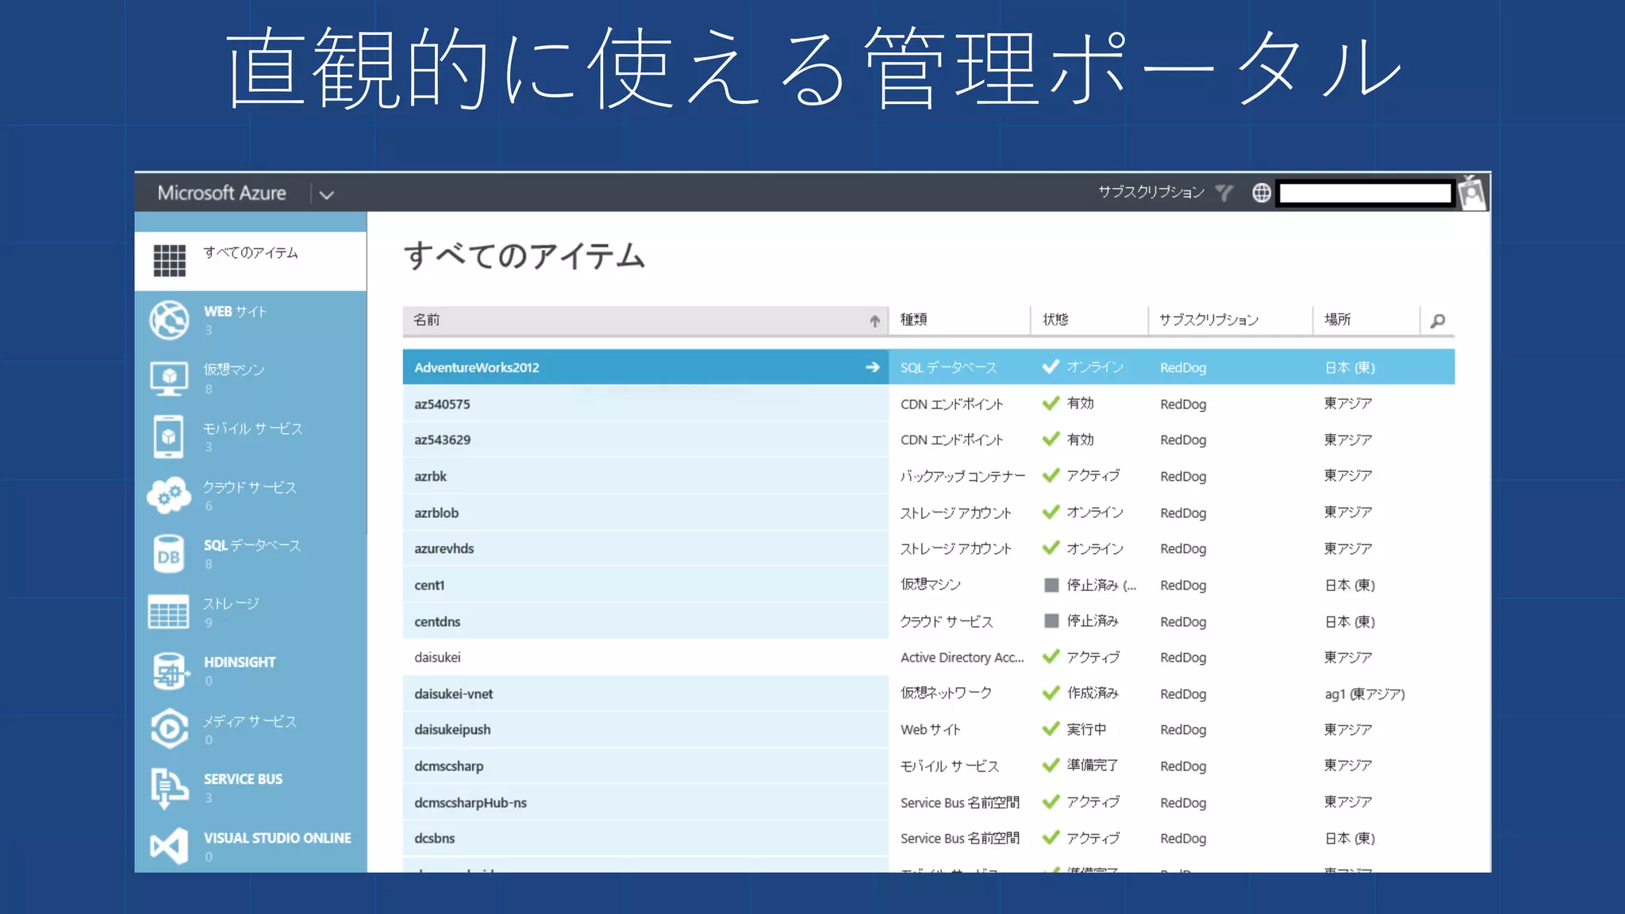Select the dcmscsharp row
The width and height of the screenshot is (1625, 914).
click(x=928, y=766)
